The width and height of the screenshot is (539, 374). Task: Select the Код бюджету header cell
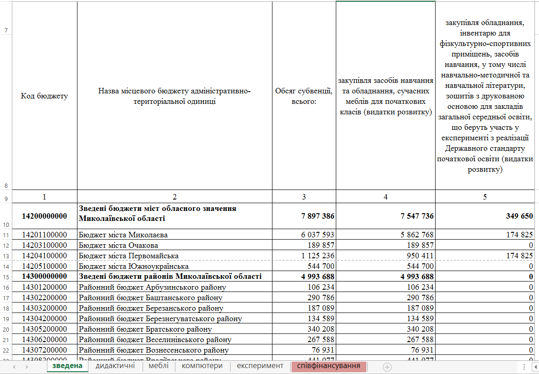click(45, 96)
